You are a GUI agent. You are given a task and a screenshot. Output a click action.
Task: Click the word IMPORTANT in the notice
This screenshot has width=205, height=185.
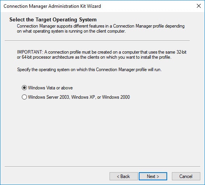pos(29,52)
